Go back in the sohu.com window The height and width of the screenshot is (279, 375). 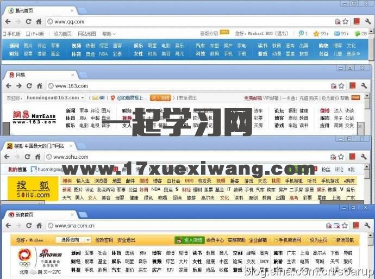click(7, 157)
